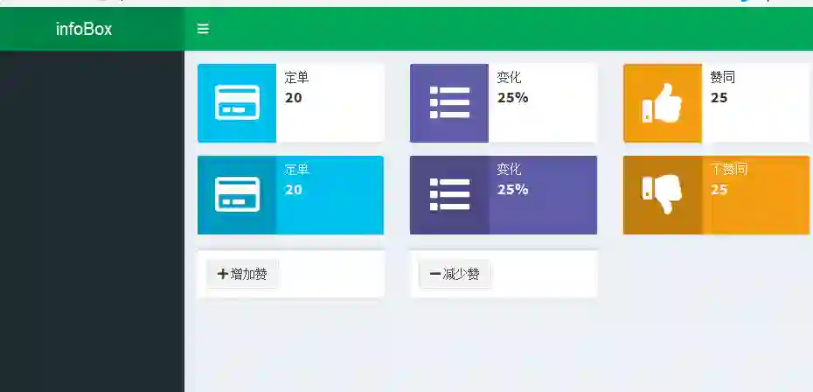The image size is (813, 392).
Task: Click the minus icon on 减少赞
Action: click(x=434, y=274)
